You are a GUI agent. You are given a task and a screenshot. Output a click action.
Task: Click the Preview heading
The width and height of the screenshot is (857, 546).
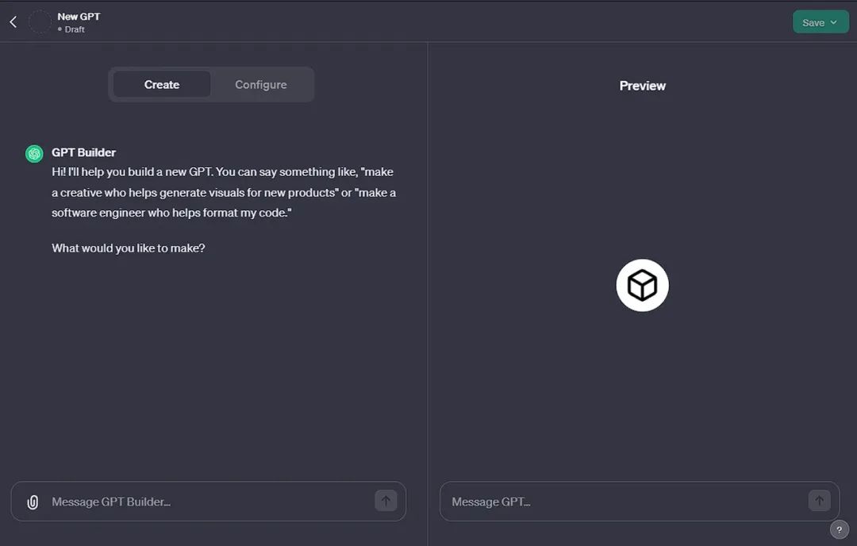point(642,86)
